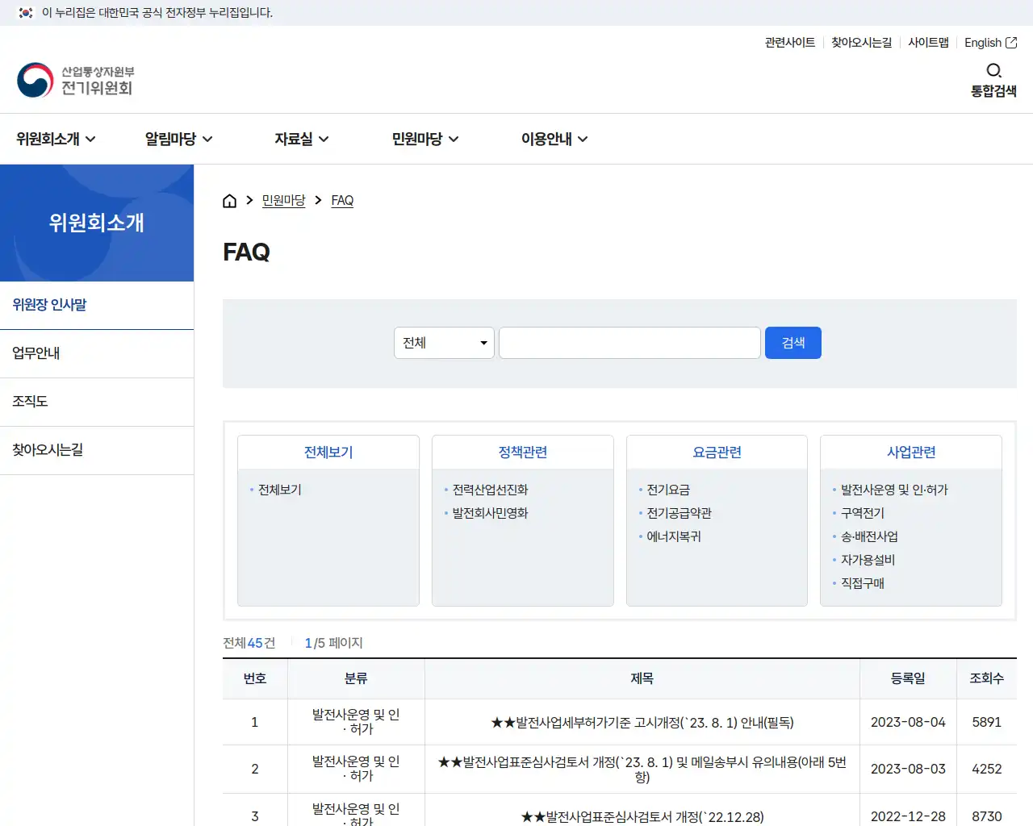
Task: Expand the 알림마당 main menu
Action: 178,139
